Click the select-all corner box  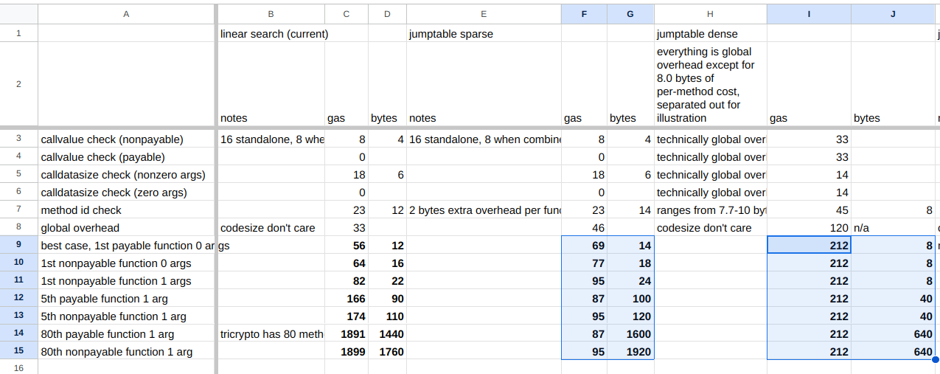click(18, 13)
